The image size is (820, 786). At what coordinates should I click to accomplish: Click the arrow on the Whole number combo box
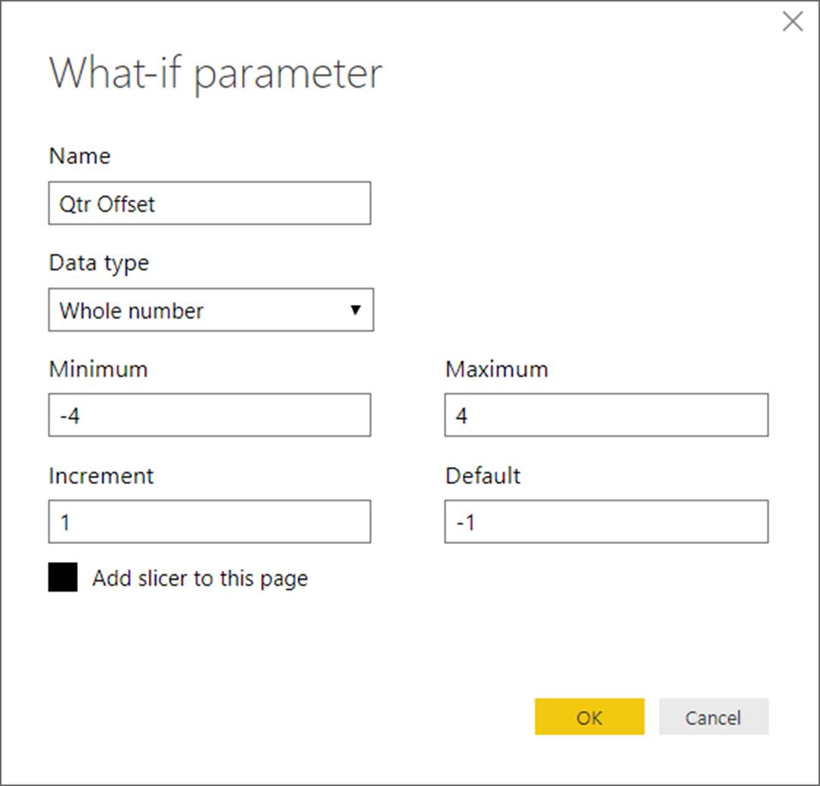[x=355, y=310]
